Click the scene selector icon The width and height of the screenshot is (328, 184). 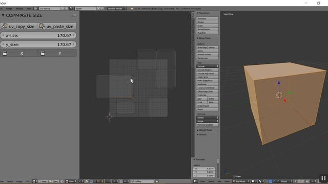click(72, 9)
